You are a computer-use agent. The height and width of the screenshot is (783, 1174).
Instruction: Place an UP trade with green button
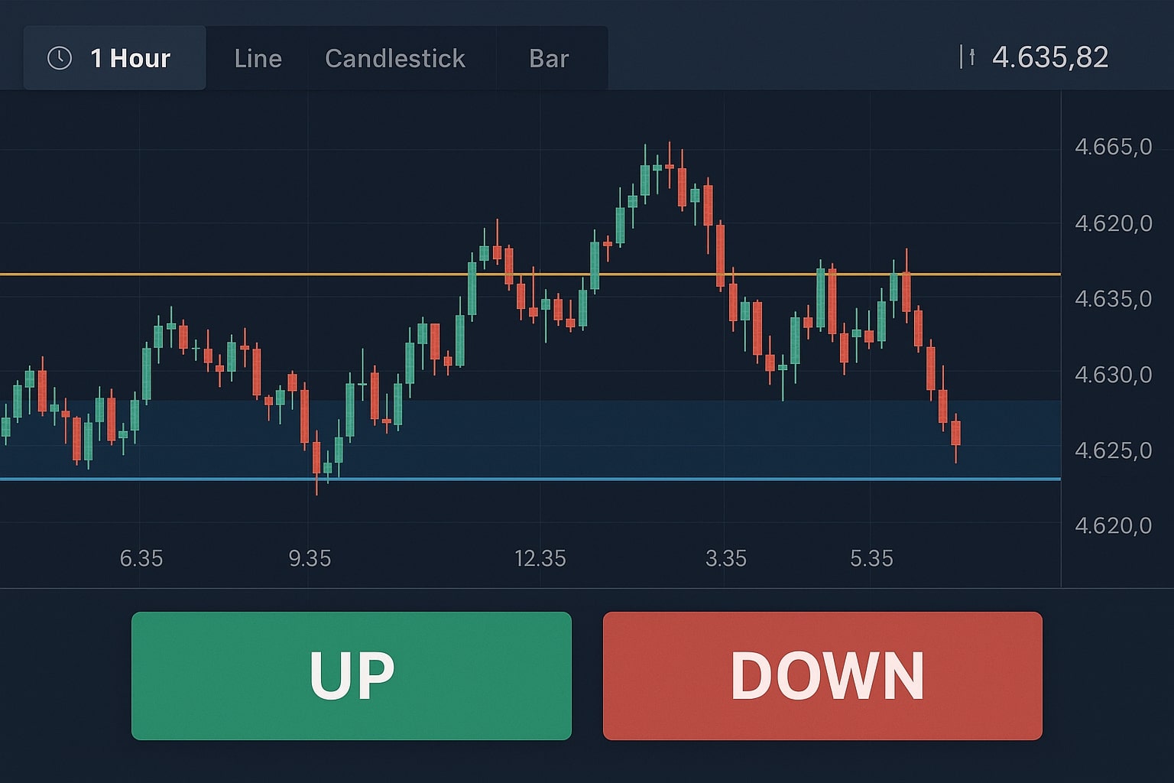coord(352,676)
